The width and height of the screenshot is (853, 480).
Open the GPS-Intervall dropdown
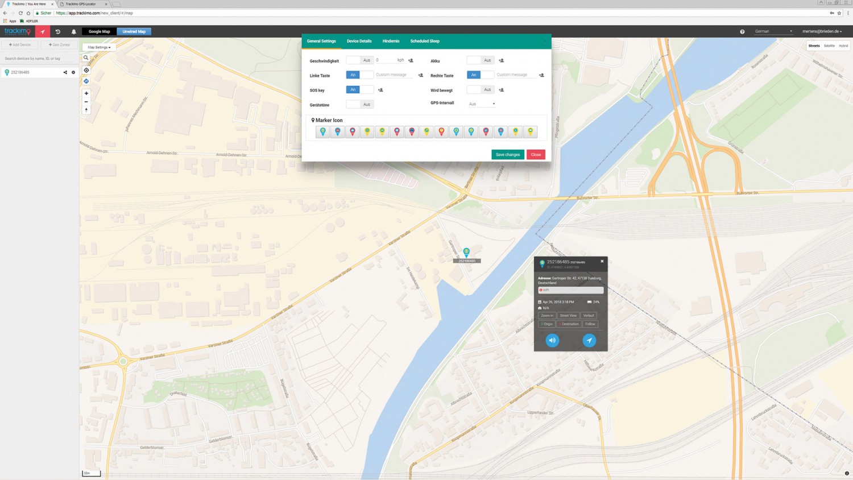click(x=482, y=104)
